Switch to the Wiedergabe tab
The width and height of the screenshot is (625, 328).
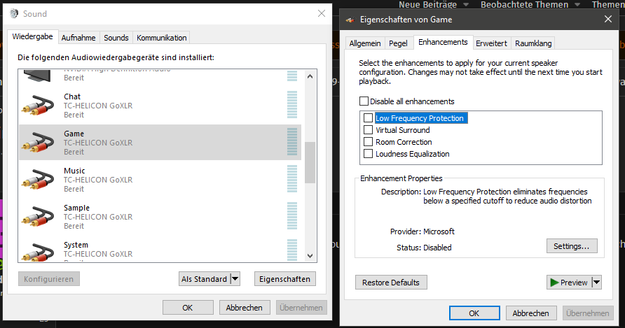pyautogui.click(x=33, y=36)
